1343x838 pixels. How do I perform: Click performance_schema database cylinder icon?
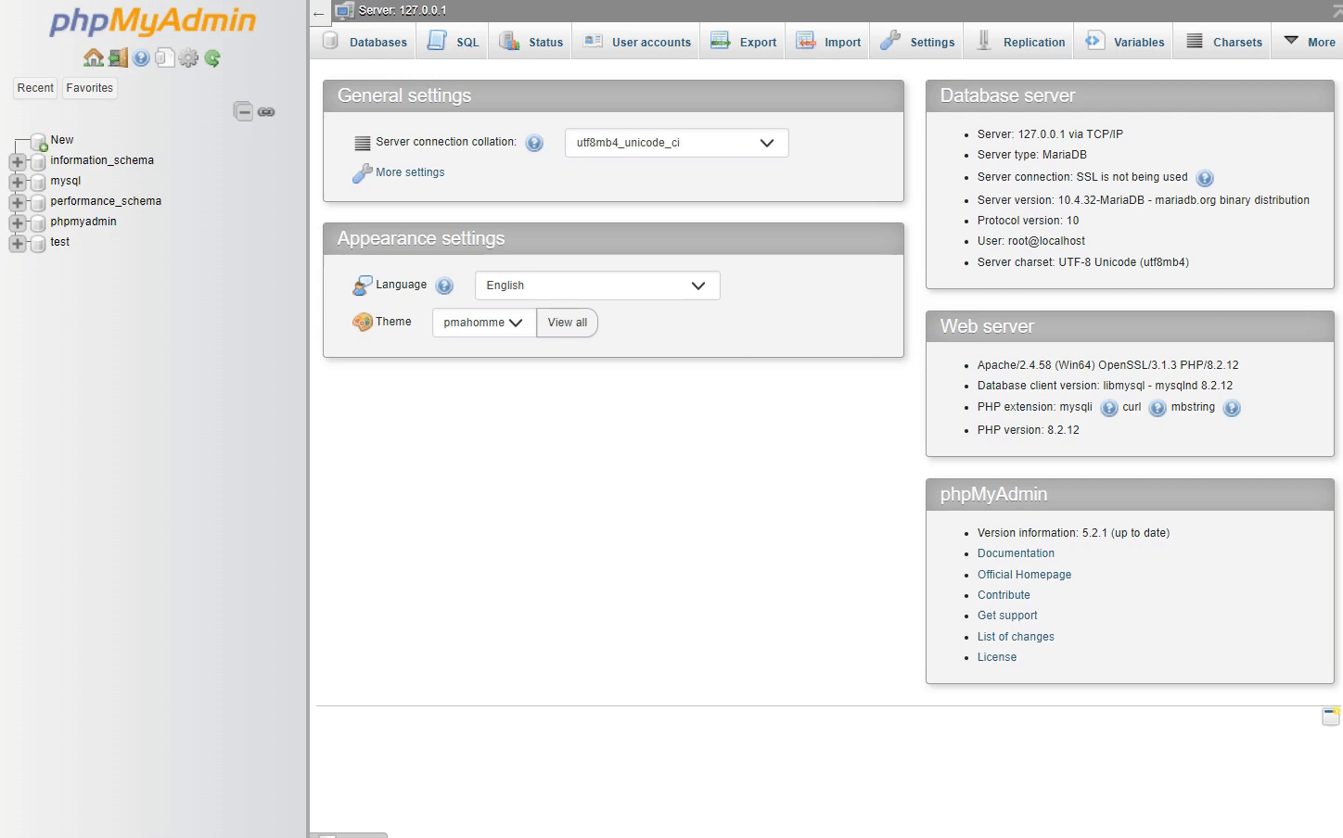[38, 202]
